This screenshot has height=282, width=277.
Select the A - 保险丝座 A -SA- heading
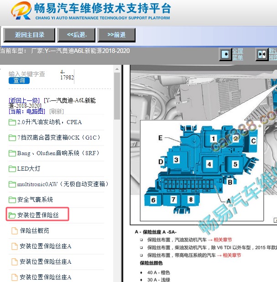tap(156, 232)
